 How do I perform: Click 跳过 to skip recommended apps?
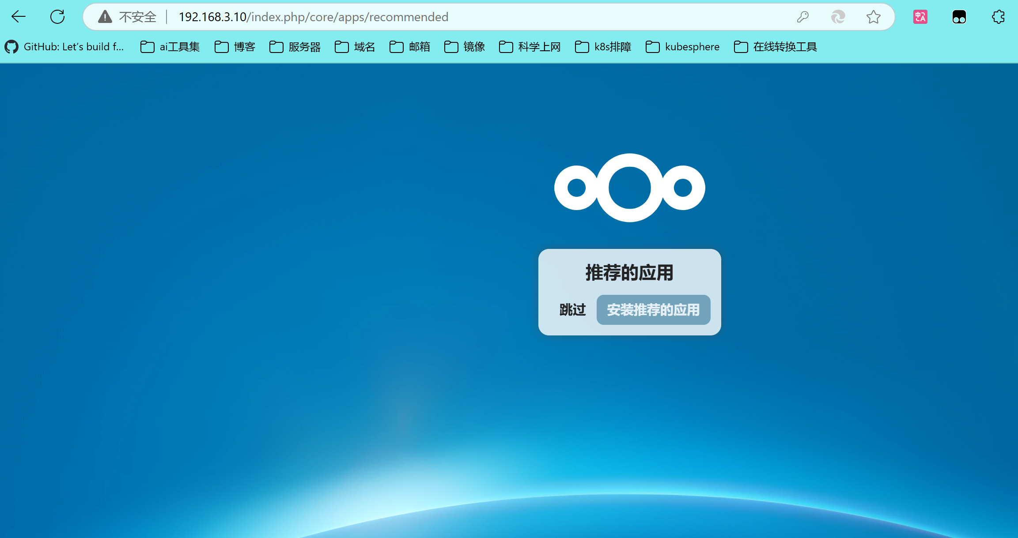[572, 310]
